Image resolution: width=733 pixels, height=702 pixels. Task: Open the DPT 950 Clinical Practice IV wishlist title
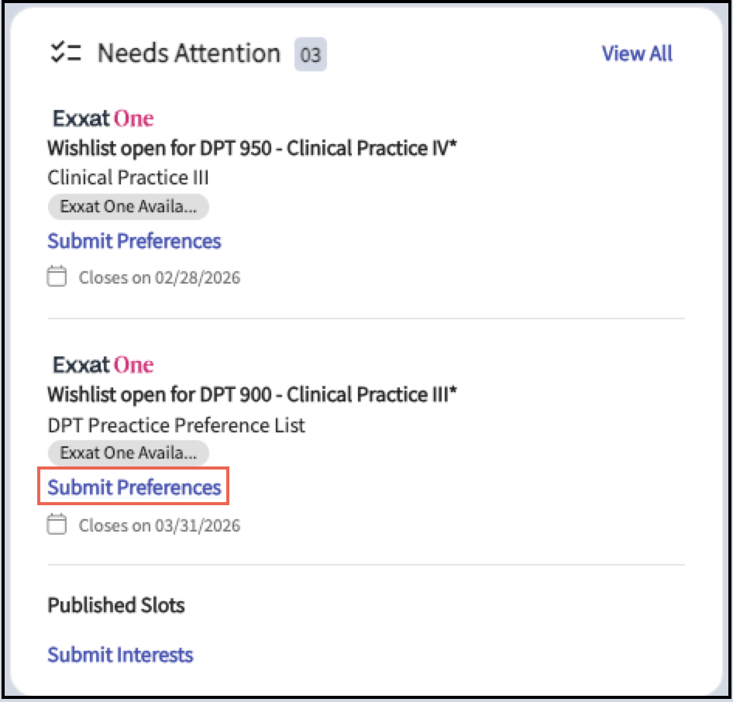tap(252, 148)
